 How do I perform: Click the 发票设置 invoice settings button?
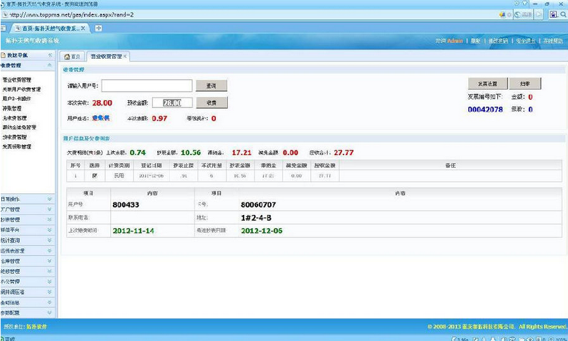click(487, 84)
